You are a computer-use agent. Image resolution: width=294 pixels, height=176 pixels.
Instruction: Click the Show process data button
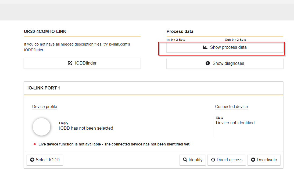(225, 47)
